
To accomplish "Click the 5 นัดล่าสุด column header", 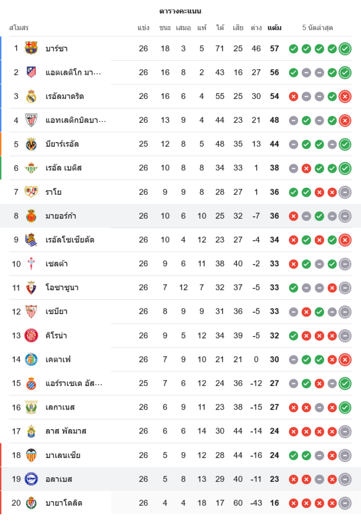I will tap(318, 28).
